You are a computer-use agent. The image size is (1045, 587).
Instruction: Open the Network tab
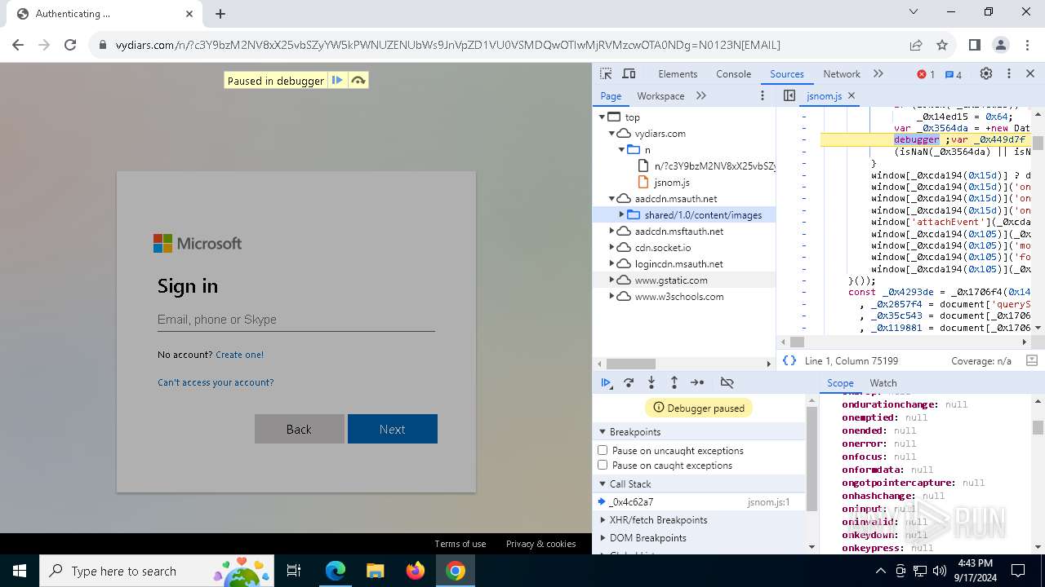842,73
